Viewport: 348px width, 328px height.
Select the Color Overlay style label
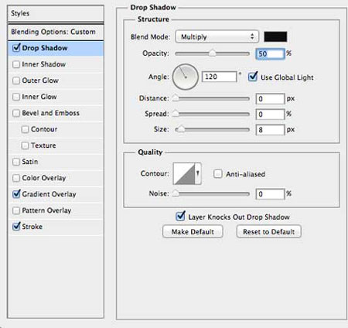(44, 178)
